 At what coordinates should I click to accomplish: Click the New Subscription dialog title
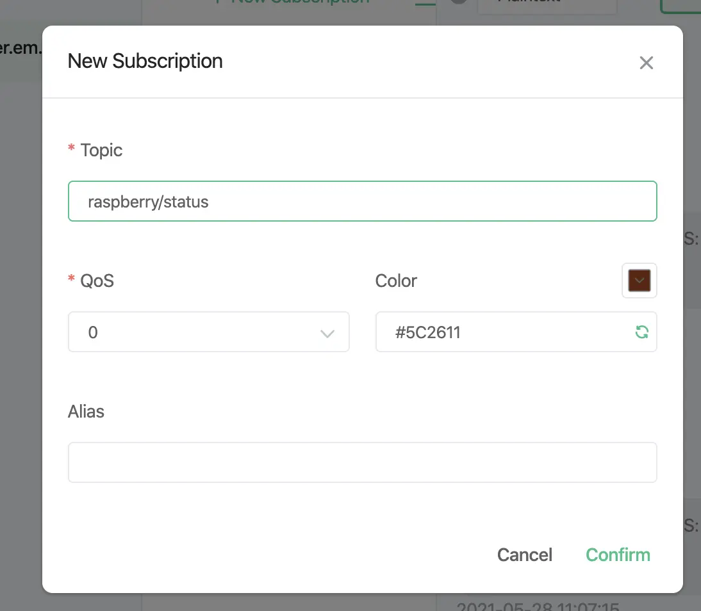coord(145,61)
